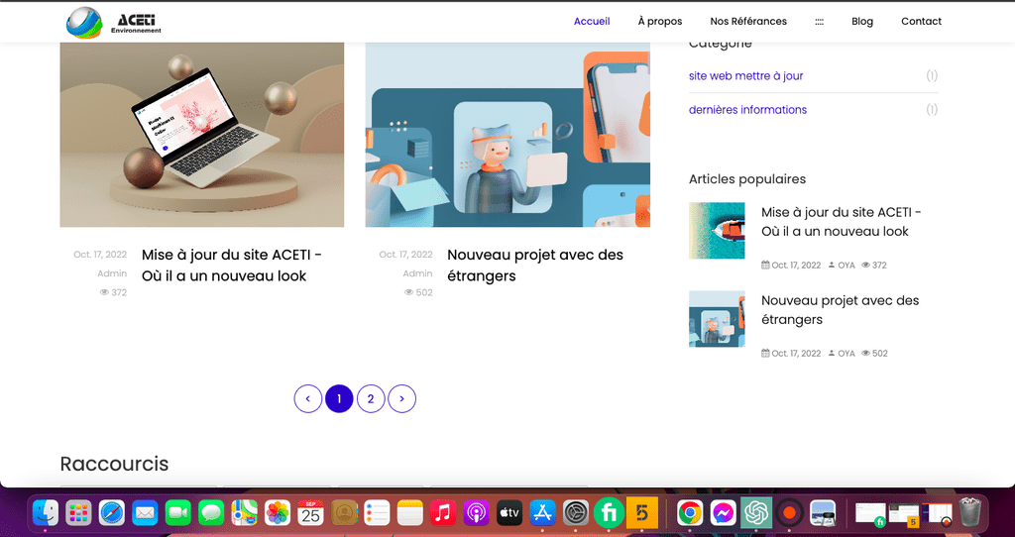
Task: Open popular article Mise à jour du site ACETI
Action: [841, 222]
